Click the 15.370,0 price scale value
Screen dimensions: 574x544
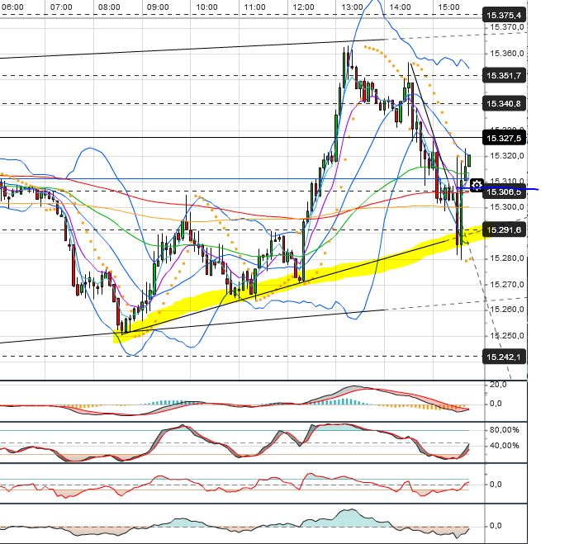[x=507, y=26]
